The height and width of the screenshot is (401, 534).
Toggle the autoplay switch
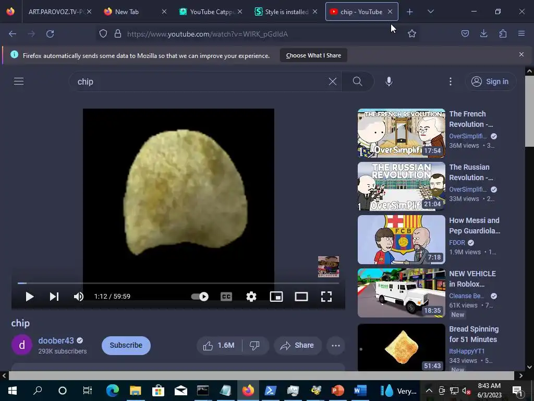click(200, 297)
